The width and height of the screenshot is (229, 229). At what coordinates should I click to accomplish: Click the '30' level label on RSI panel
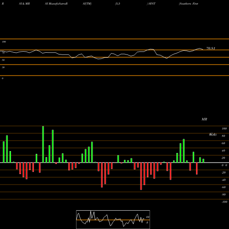[3, 67]
